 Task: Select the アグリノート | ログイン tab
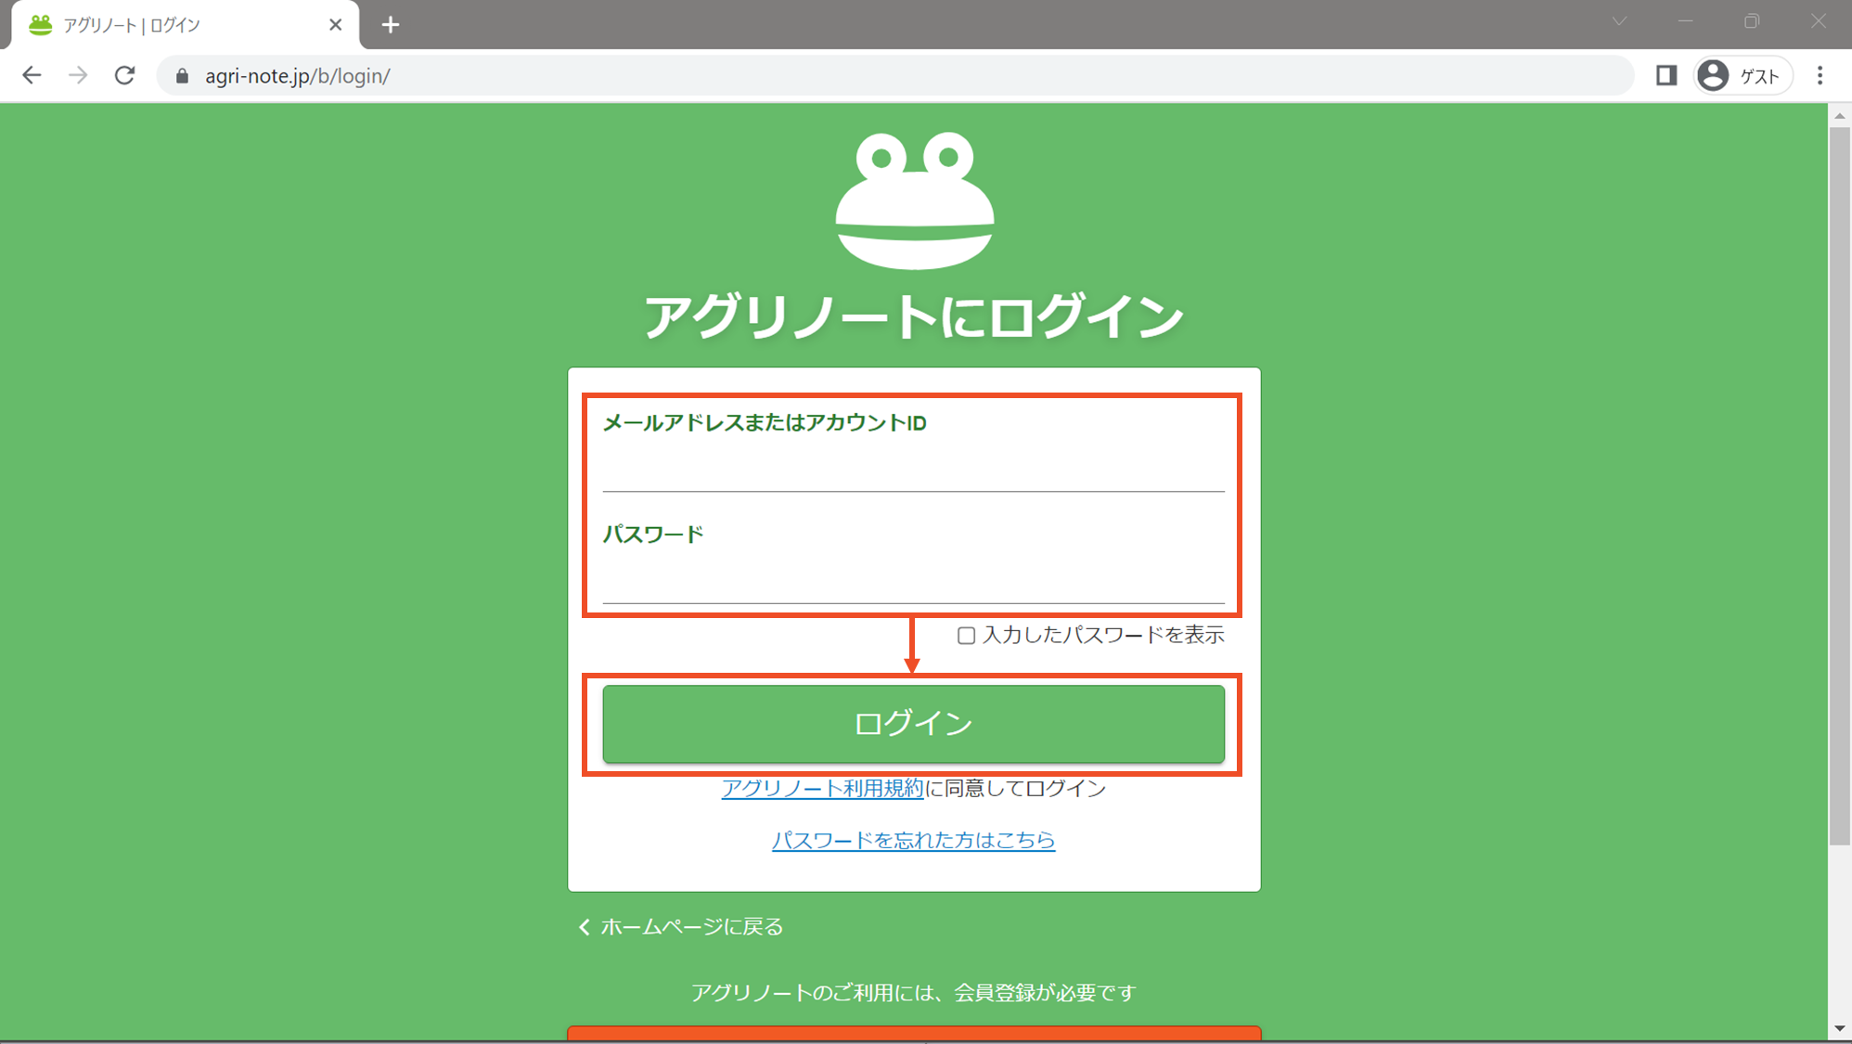point(185,25)
